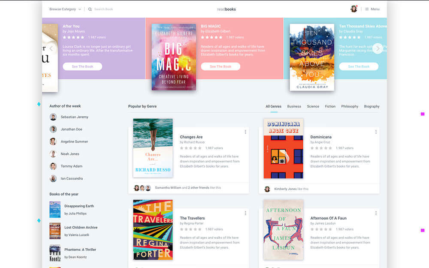Rate The Travellers using its stars
The image size is (429, 268).
click(x=191, y=229)
